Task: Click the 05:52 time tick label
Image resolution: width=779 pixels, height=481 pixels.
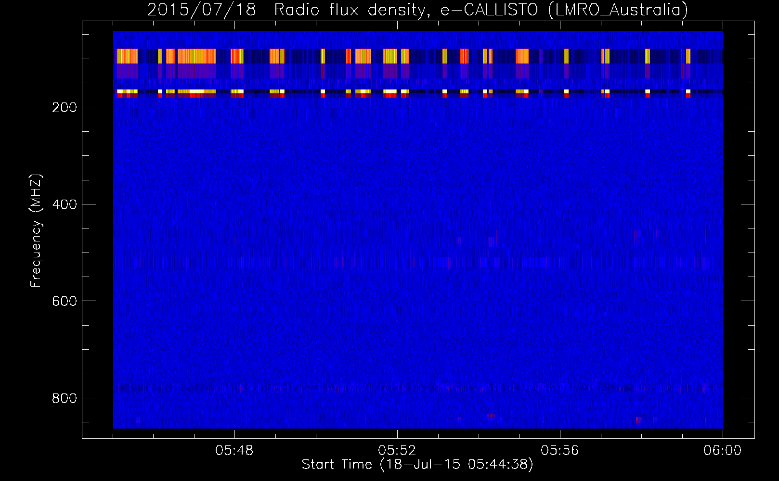Action: pyautogui.click(x=397, y=451)
